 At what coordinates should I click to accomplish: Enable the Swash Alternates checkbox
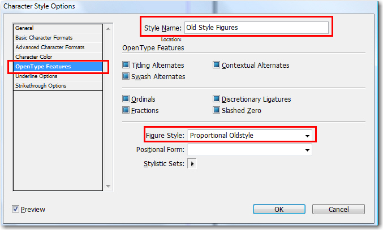click(126, 76)
